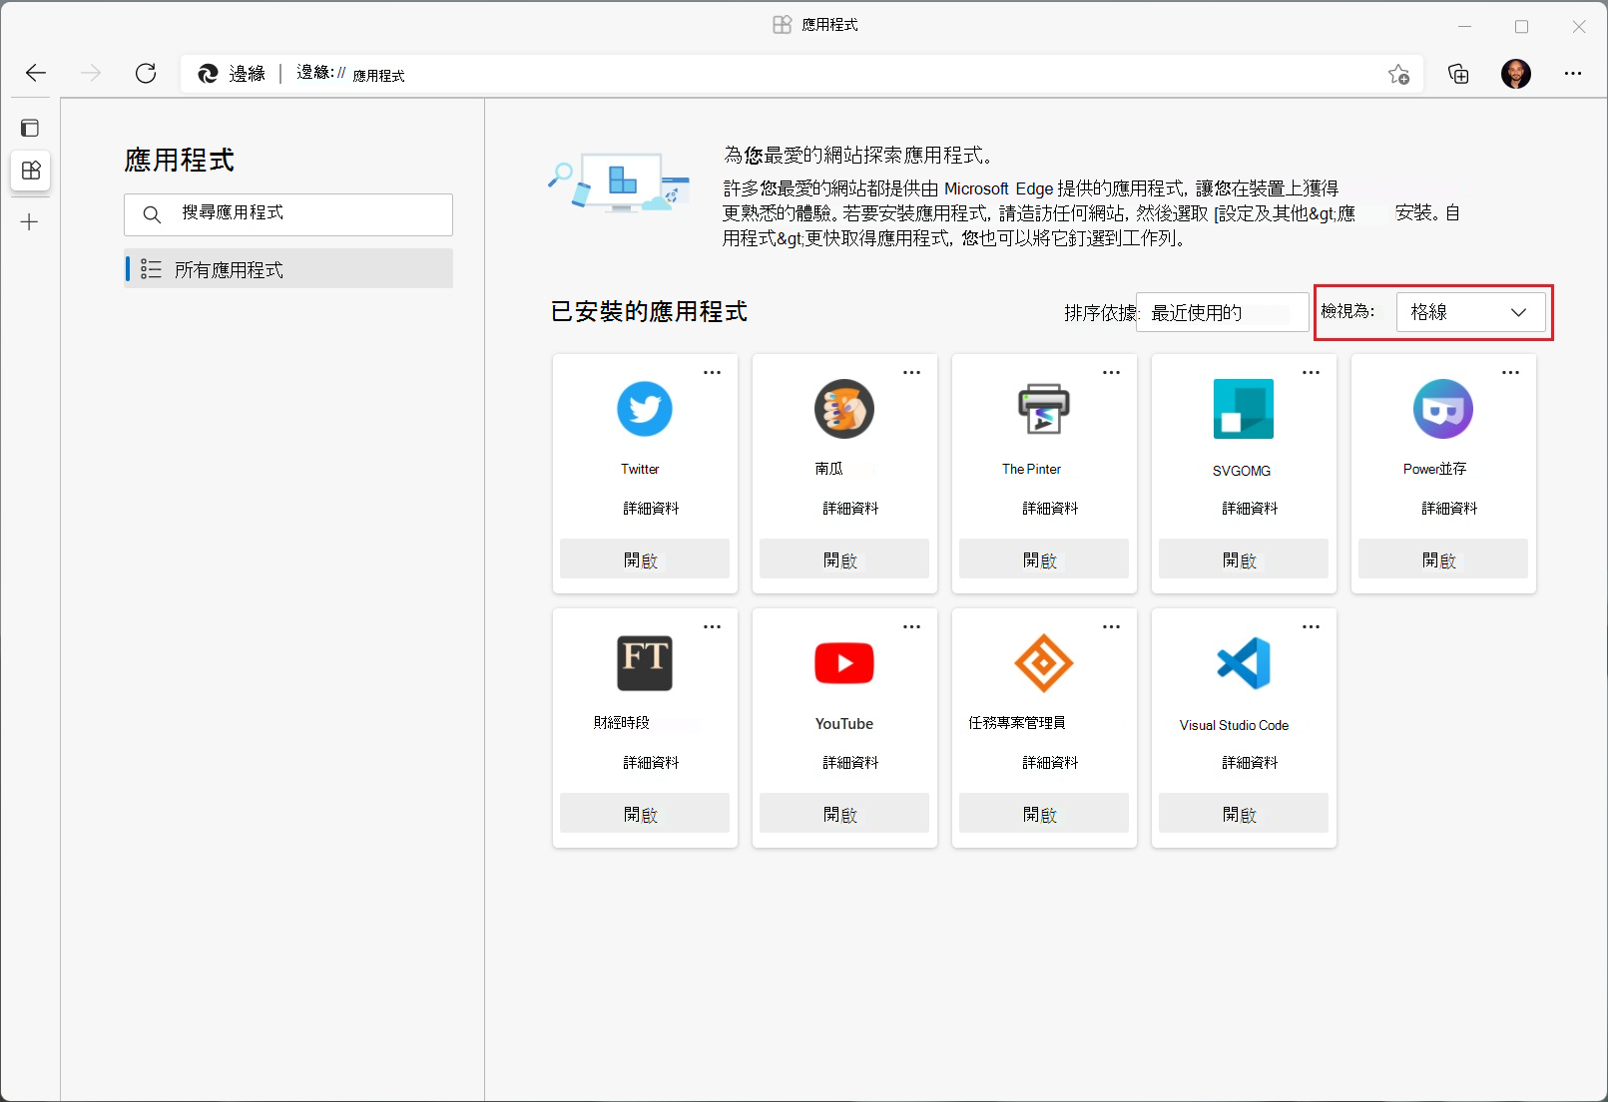The height and width of the screenshot is (1102, 1608).
Task: Click the YouTube app icon
Action: [x=844, y=663]
